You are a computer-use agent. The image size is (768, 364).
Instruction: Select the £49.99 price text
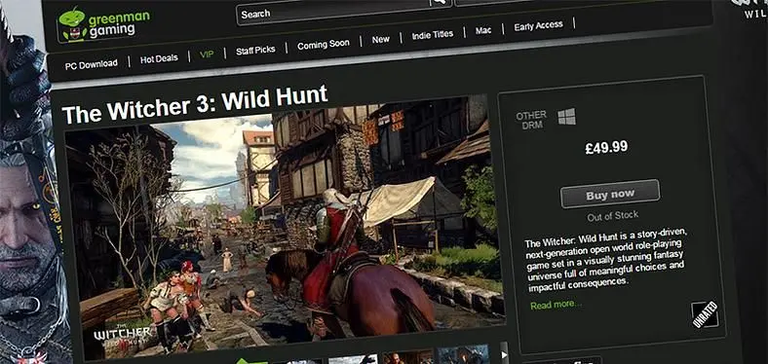point(606,147)
